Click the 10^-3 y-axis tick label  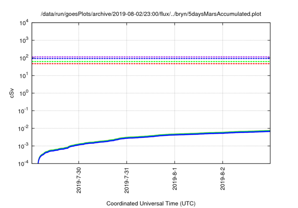tap(24, 146)
